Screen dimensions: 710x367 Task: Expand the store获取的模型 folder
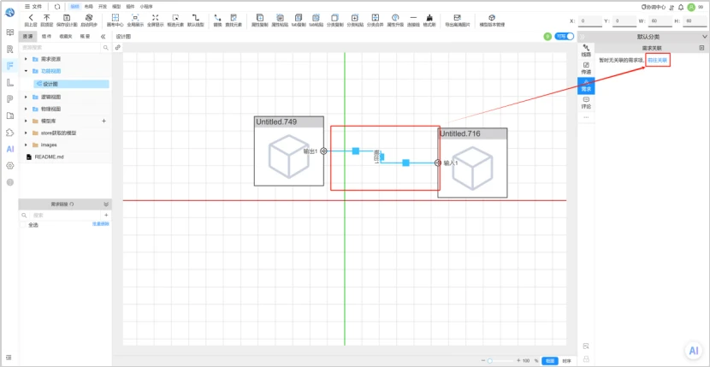(26, 133)
